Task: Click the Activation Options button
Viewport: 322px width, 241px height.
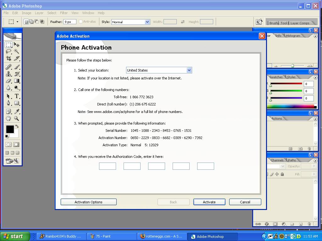Action: [88, 202]
